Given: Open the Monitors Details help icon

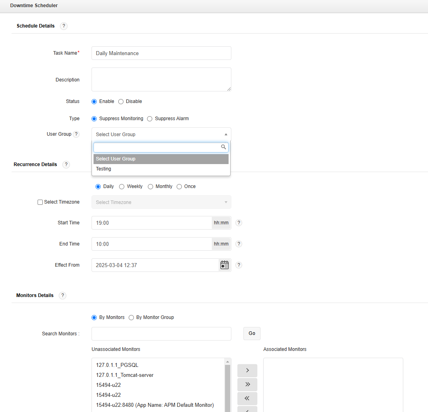Looking at the screenshot, I should [62, 295].
